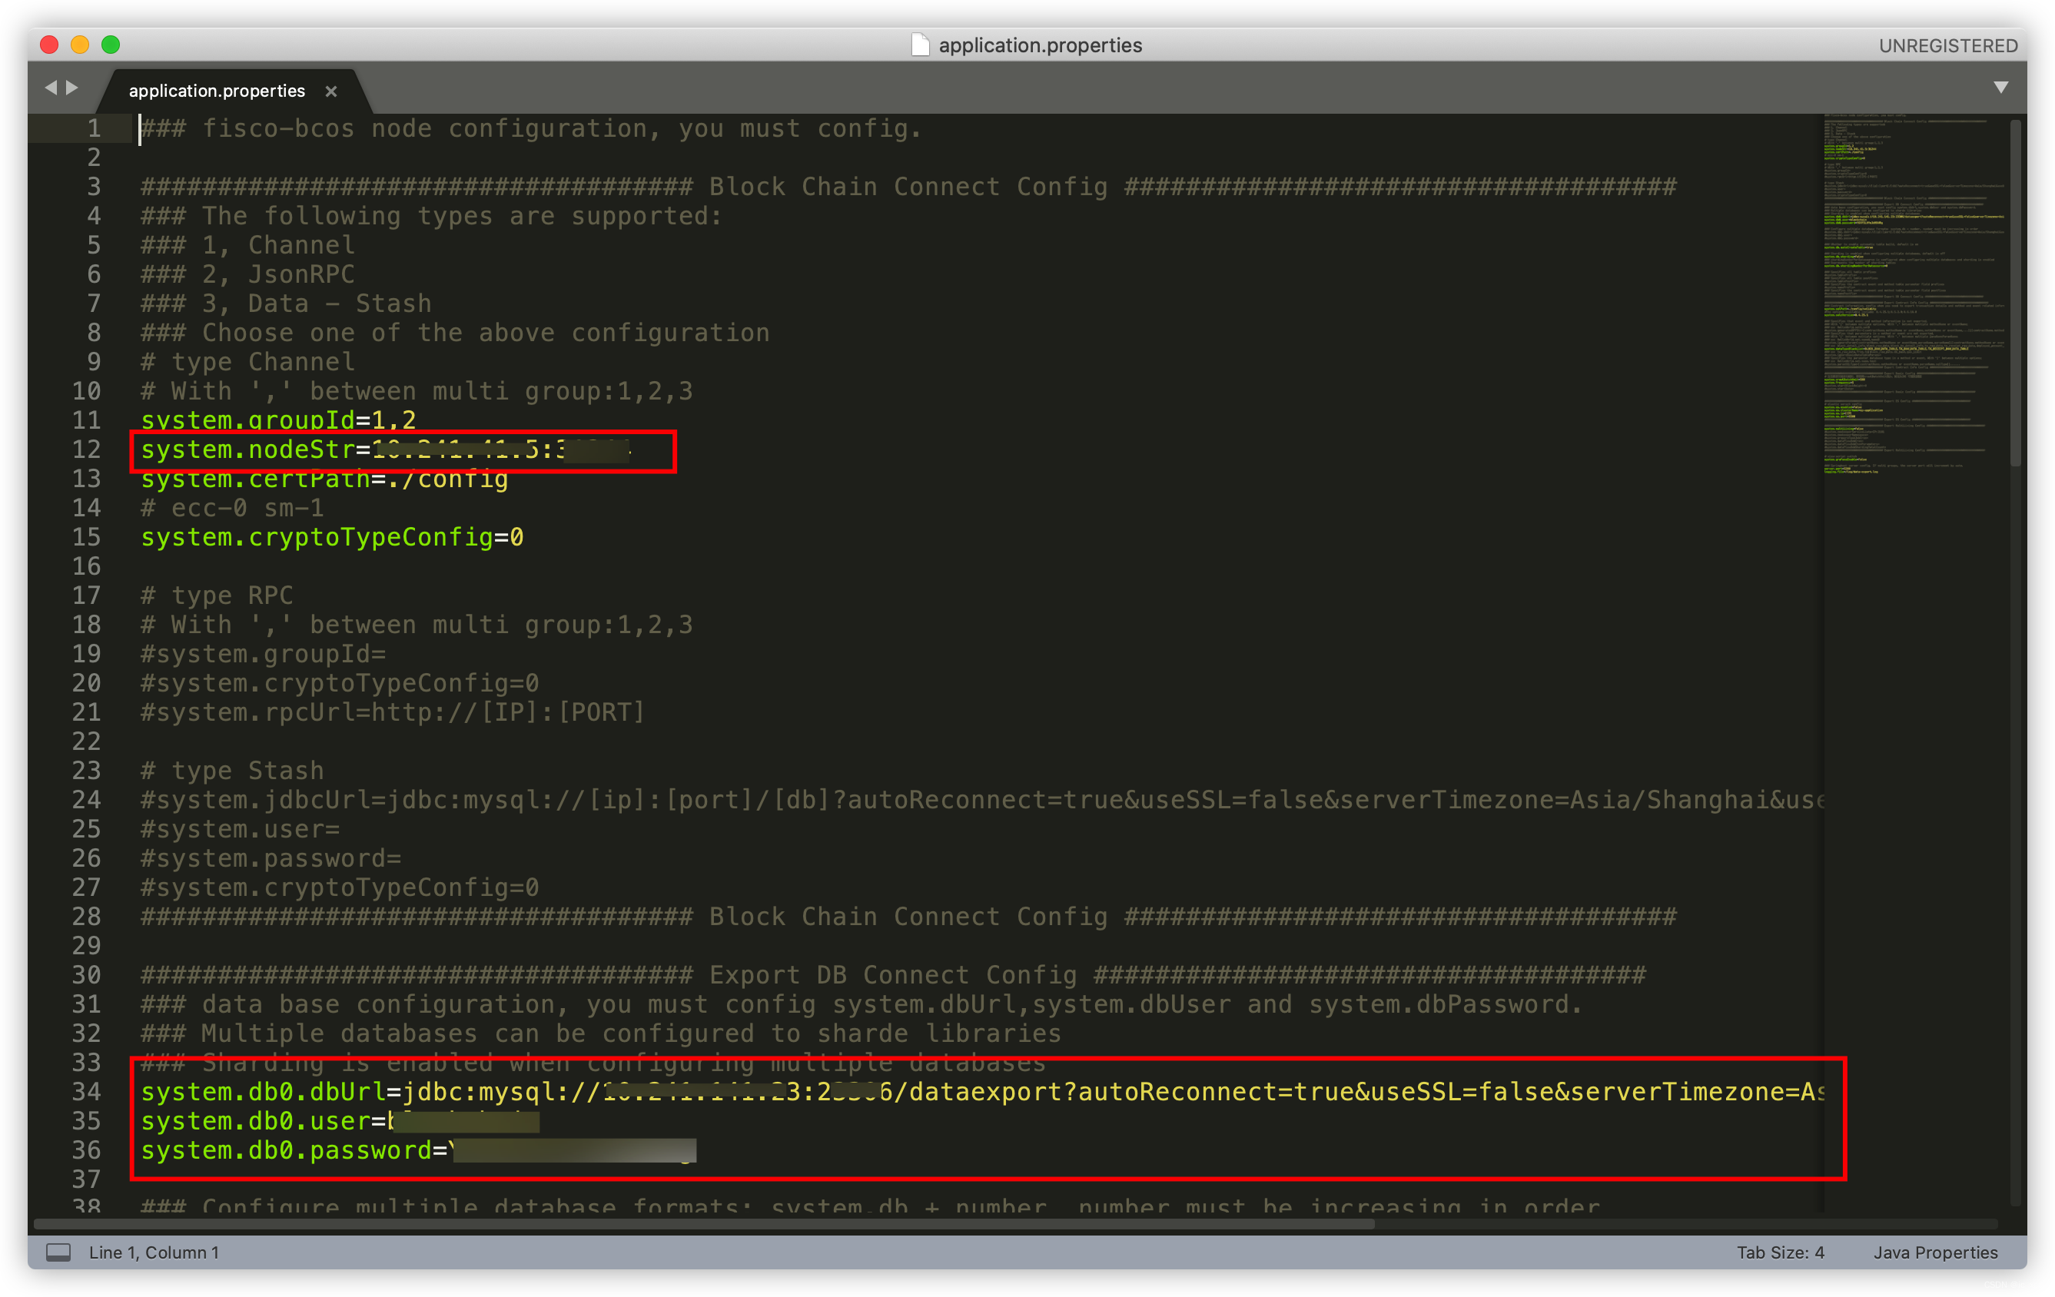Toggle the side bar panel switcher icon
The height and width of the screenshot is (1297, 2055).
[x=58, y=1252]
